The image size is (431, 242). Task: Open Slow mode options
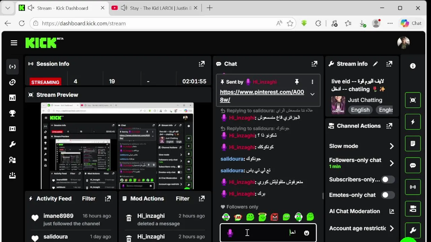pos(362,146)
